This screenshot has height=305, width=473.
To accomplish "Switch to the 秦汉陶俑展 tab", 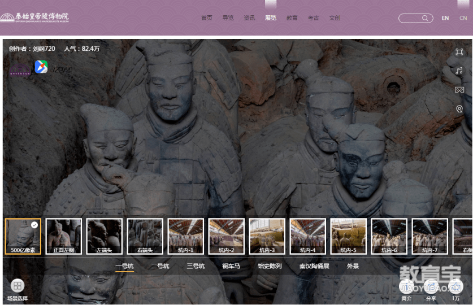I will tap(314, 266).
